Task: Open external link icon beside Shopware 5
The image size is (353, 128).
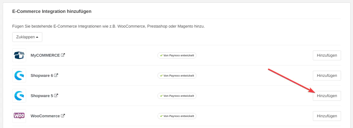Action: (56, 96)
